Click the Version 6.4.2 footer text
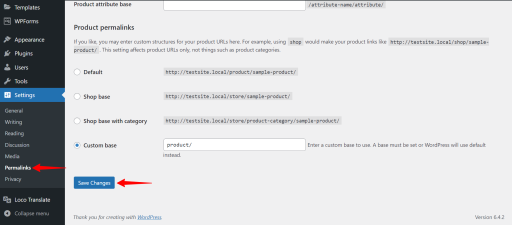Screen dimensions: 512x225 tap(489, 217)
